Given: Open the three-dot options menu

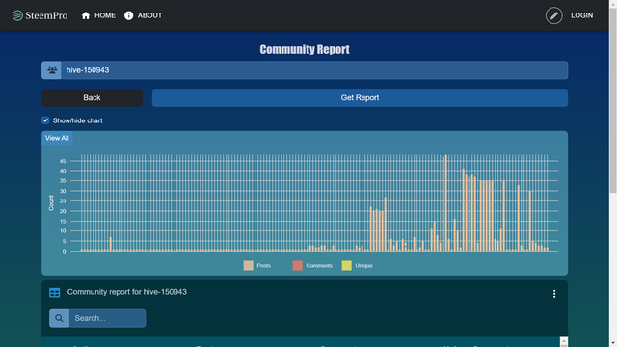Looking at the screenshot, I should point(554,294).
